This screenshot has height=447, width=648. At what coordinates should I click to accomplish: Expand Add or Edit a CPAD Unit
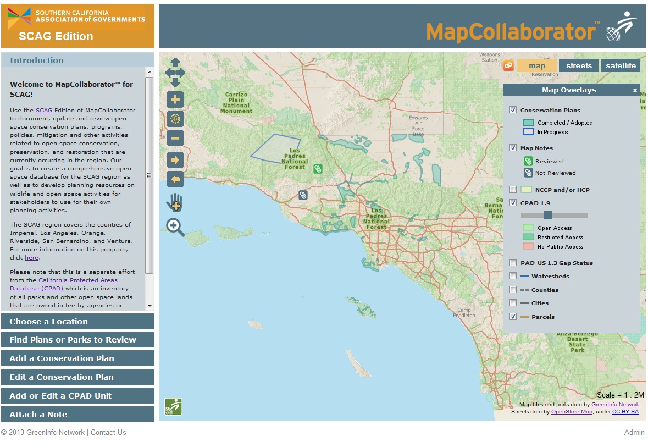click(x=77, y=396)
